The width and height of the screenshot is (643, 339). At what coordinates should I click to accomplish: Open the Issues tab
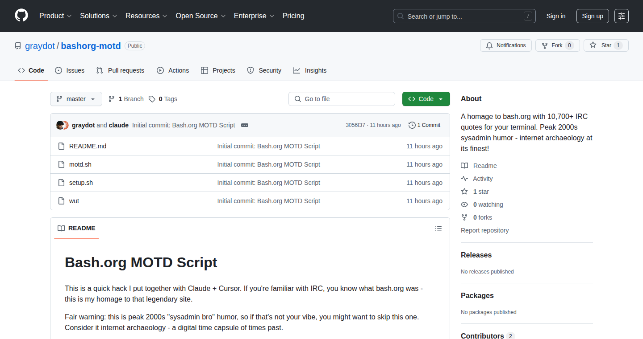[70, 70]
